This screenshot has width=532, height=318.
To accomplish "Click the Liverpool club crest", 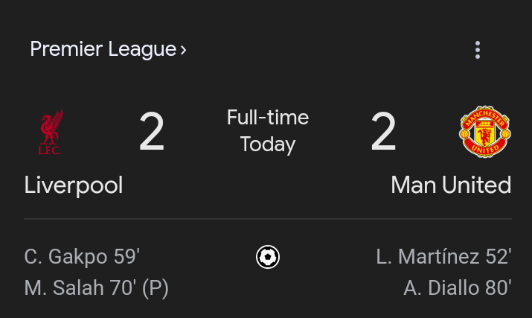I will [51, 133].
